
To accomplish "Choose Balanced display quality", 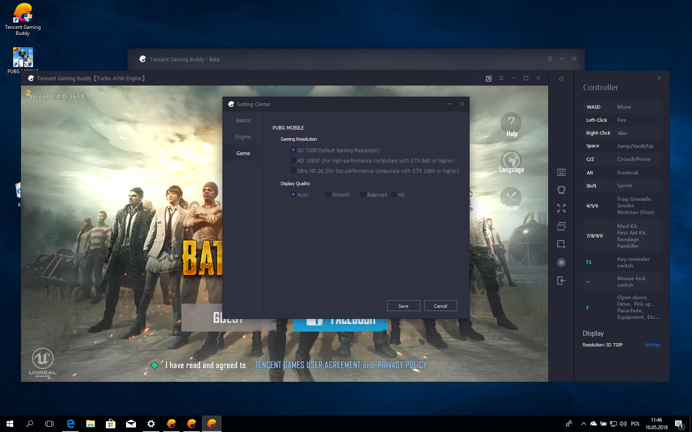I will 363,195.
